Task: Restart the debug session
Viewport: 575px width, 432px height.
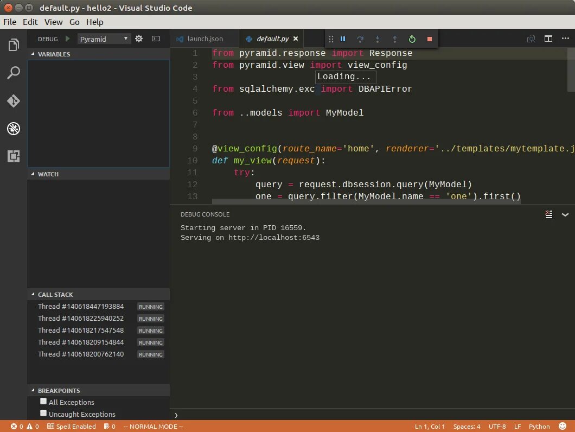Action: coord(412,39)
